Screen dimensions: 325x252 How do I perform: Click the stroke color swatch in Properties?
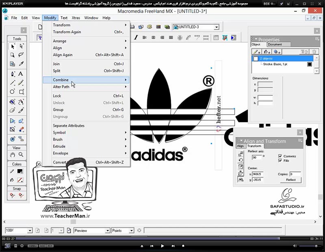(x=310, y=64)
